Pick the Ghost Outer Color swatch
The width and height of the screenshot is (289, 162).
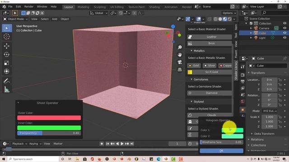point(49,118)
